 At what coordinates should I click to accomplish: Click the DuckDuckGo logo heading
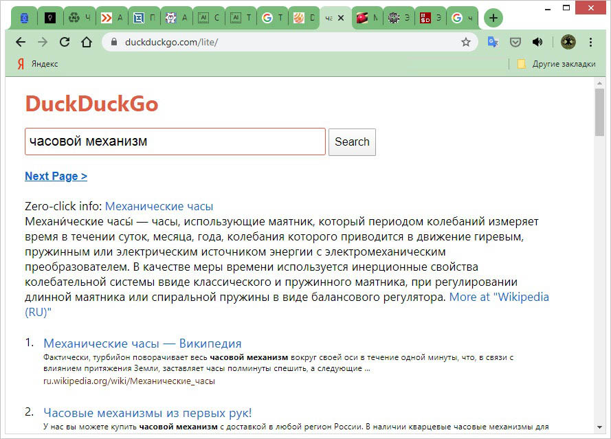(x=91, y=104)
